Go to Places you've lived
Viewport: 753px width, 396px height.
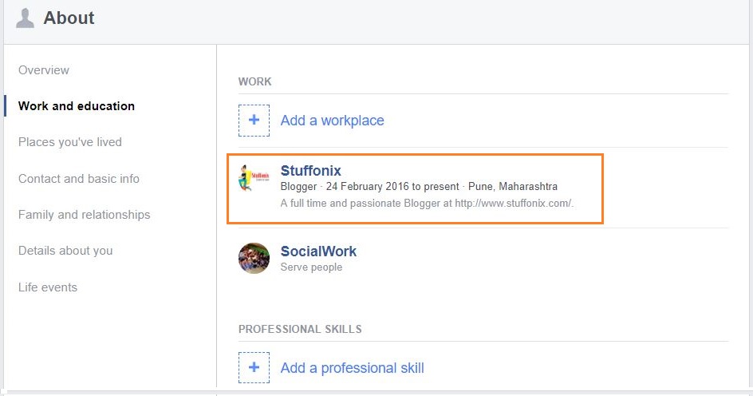coord(70,142)
